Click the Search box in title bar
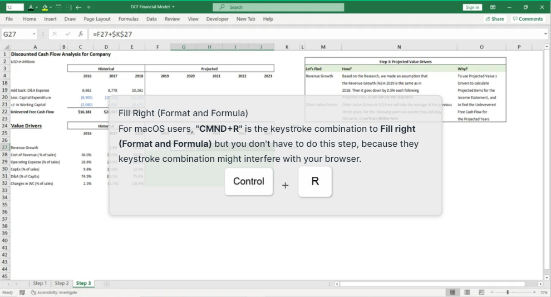551x297 pixels. click(x=278, y=7)
